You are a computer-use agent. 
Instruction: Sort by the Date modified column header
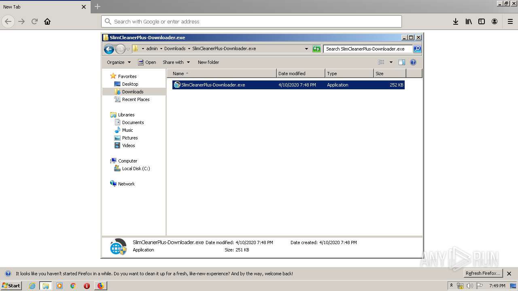pos(301,74)
